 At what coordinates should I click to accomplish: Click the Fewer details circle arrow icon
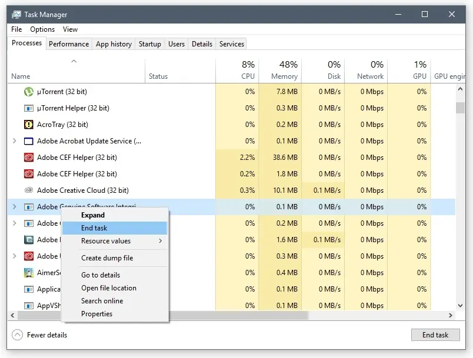coord(17,335)
